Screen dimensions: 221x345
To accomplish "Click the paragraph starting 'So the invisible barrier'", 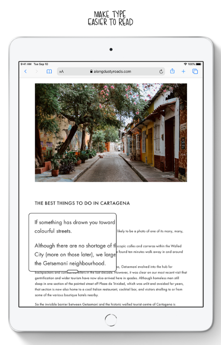I will 105,304.
